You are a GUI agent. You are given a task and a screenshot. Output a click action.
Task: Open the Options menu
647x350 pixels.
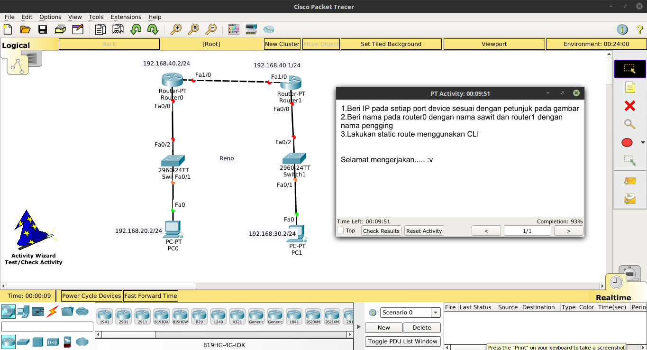point(50,17)
